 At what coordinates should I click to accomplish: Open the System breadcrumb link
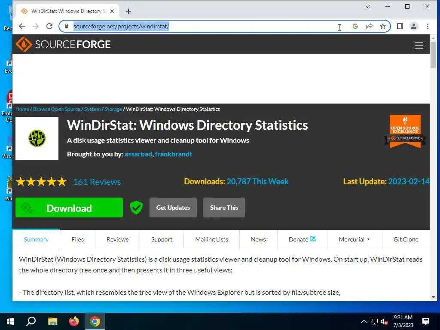point(92,109)
